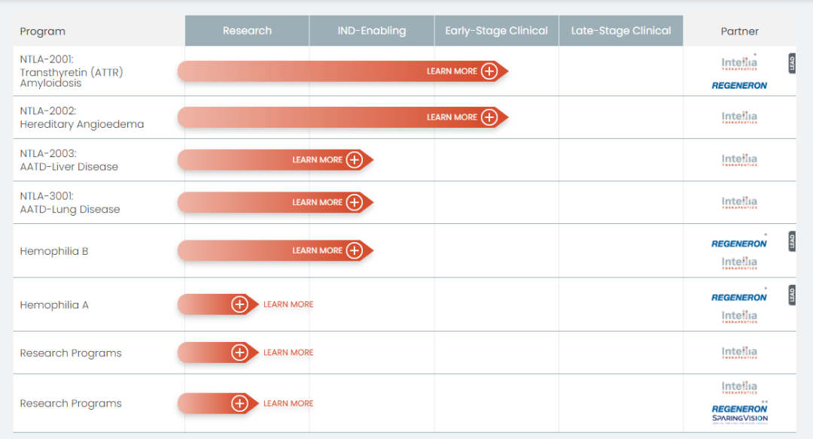Image resolution: width=813 pixels, height=439 pixels.
Task: Click the LEAD badge in NTLA-2001 row
Action: 791,63
